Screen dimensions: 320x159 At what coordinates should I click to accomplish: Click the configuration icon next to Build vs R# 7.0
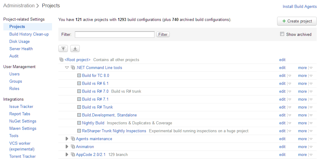pos(79,91)
